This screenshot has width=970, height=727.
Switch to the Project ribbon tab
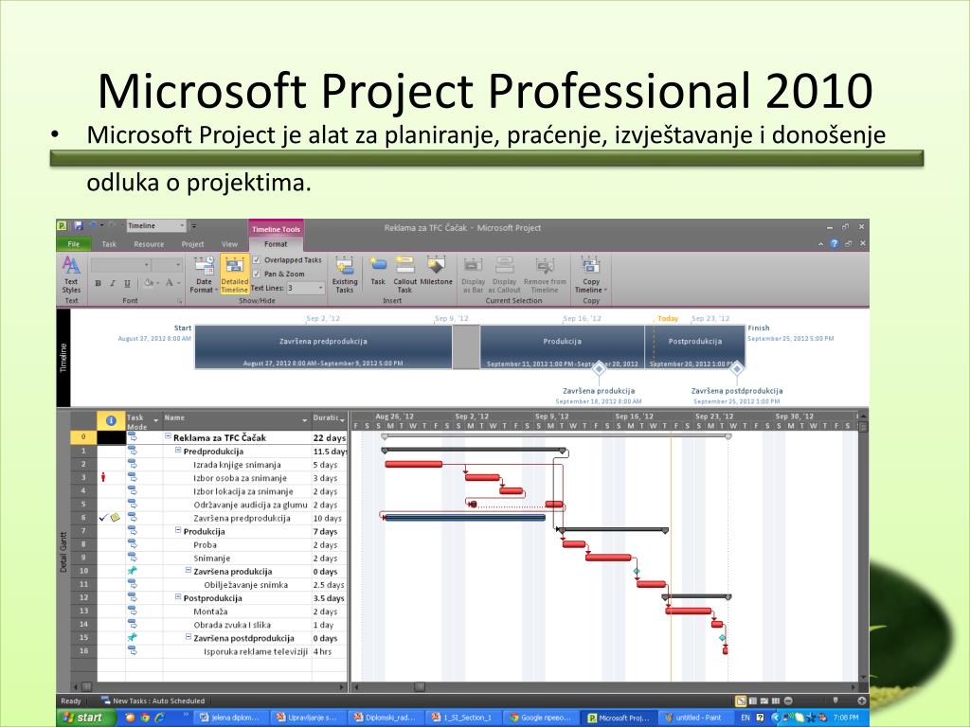point(192,244)
